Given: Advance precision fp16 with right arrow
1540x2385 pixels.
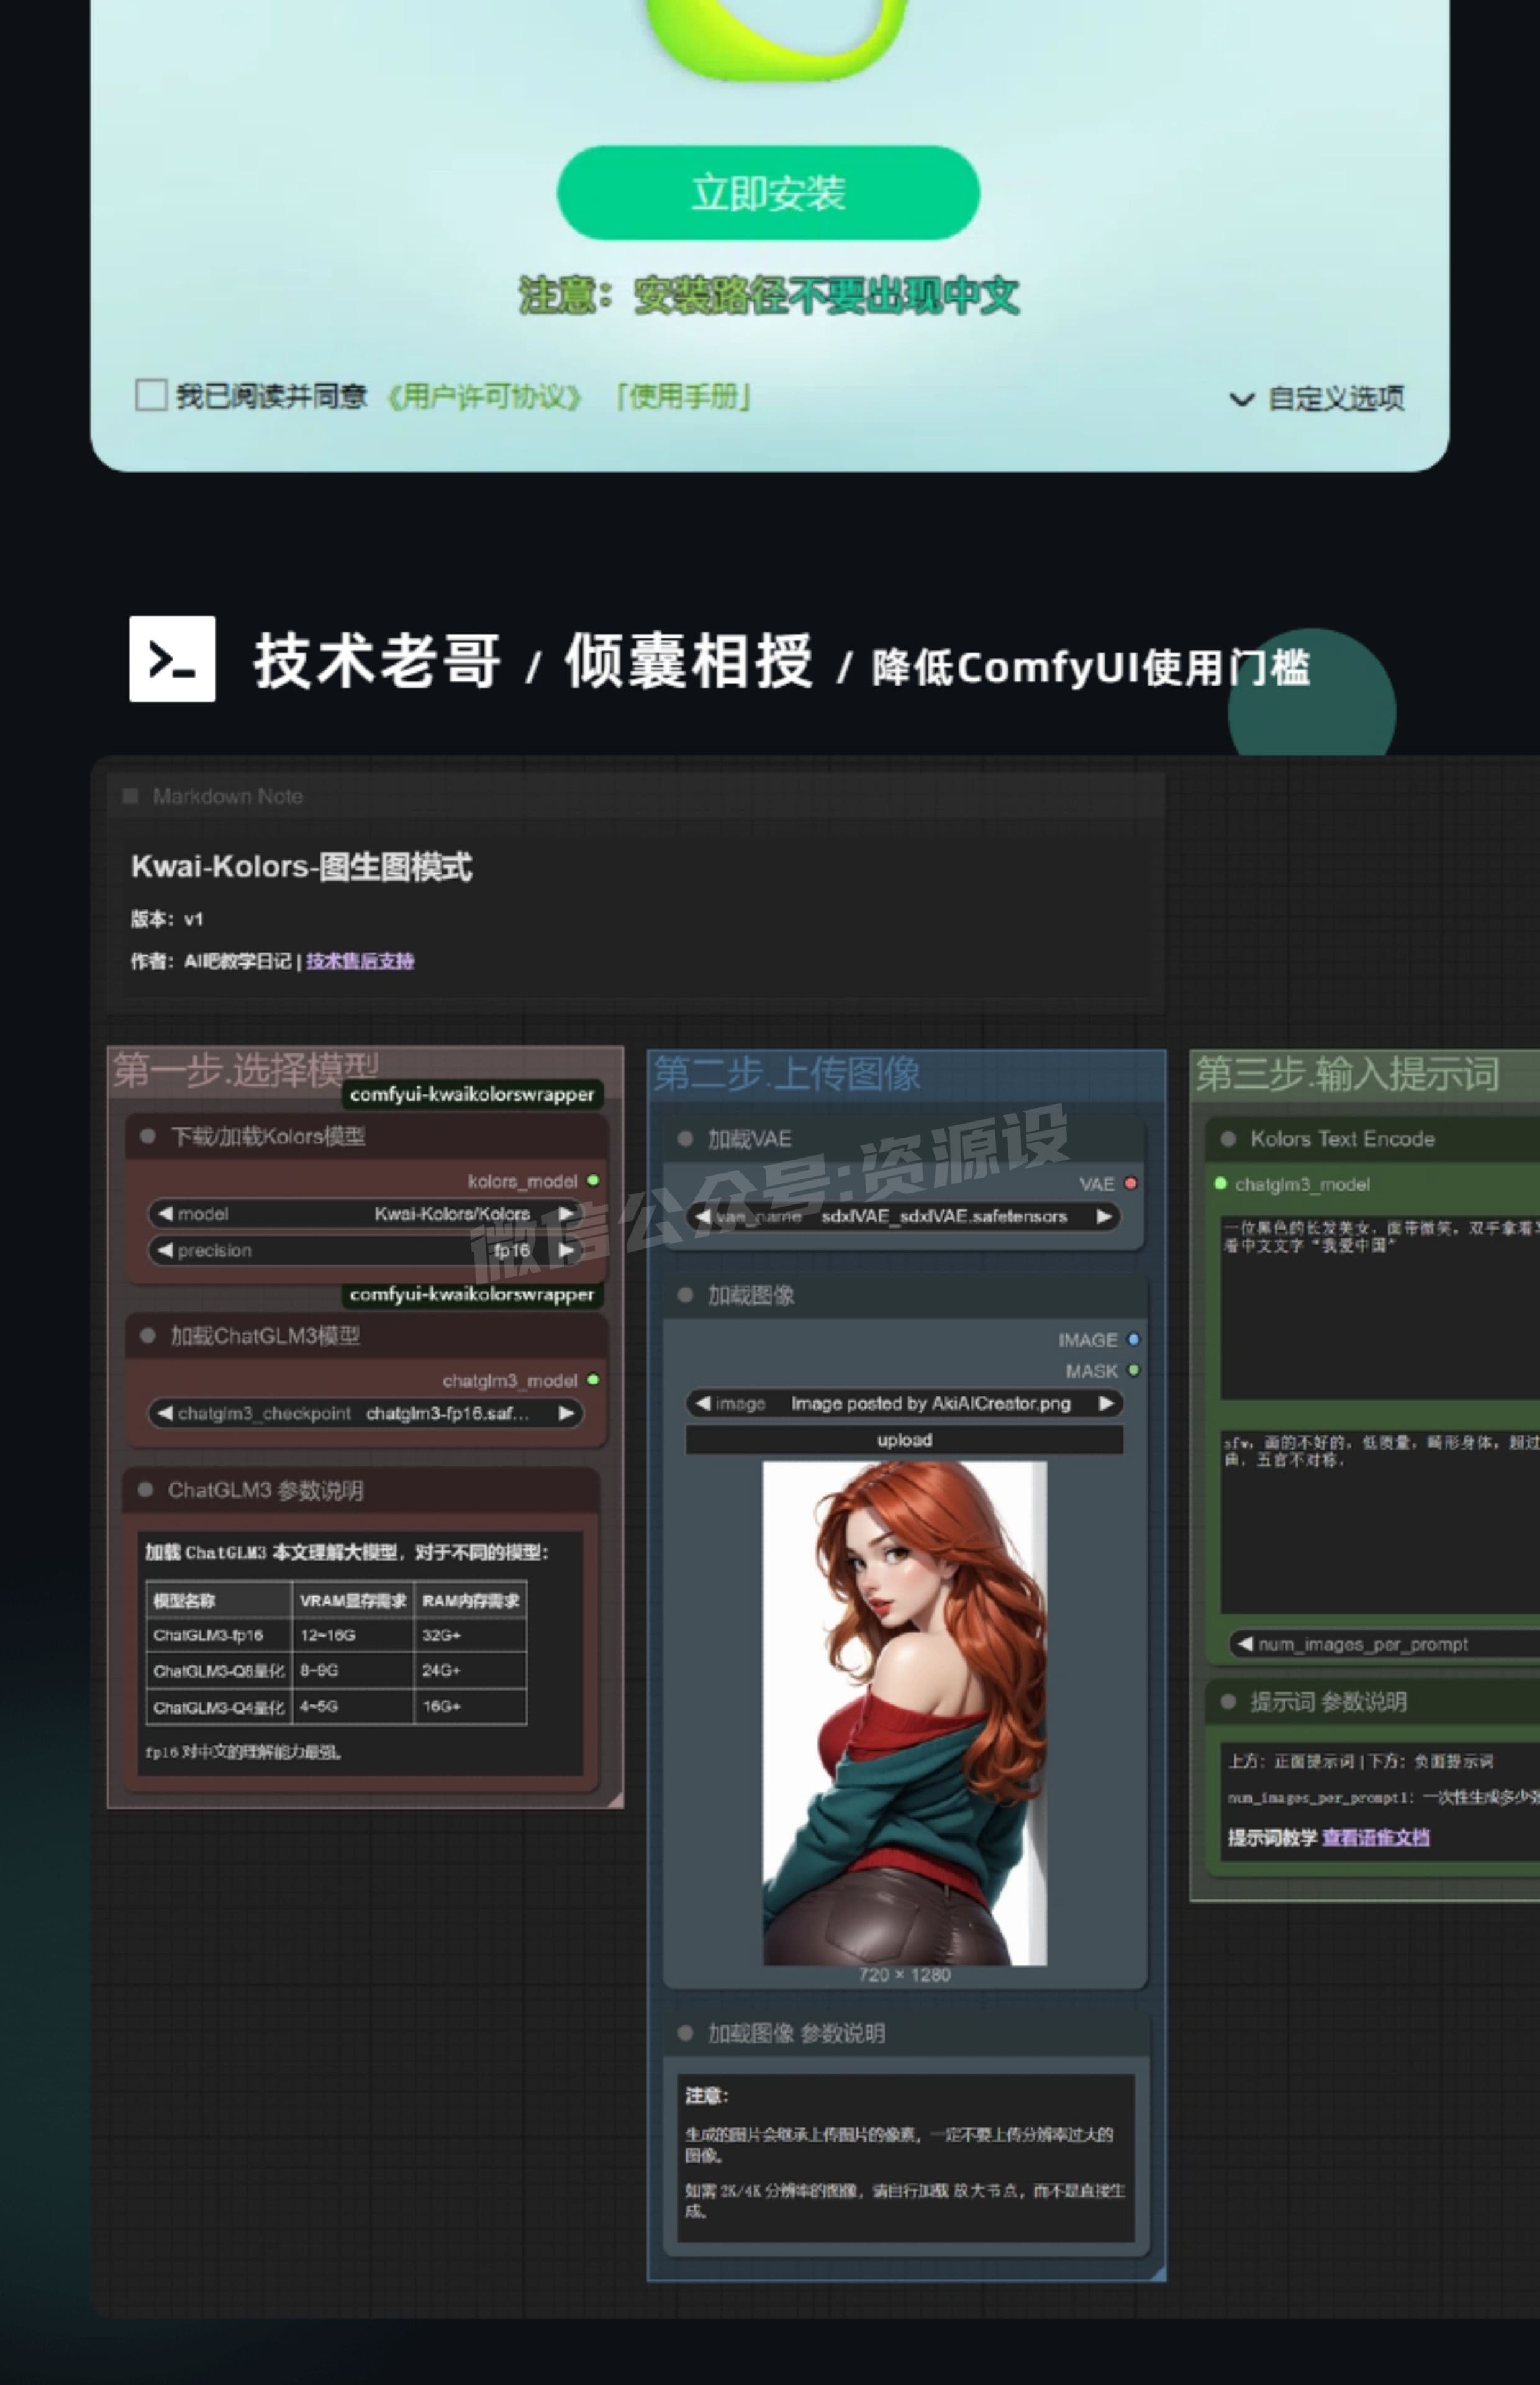Looking at the screenshot, I should [x=566, y=1251].
